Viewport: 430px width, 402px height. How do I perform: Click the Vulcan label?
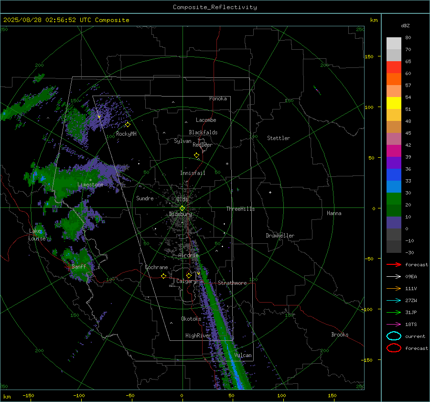(x=243, y=355)
